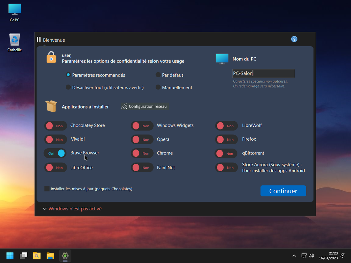Expand the Windows n'est pas activé section
351x263 pixels.
click(x=45, y=209)
